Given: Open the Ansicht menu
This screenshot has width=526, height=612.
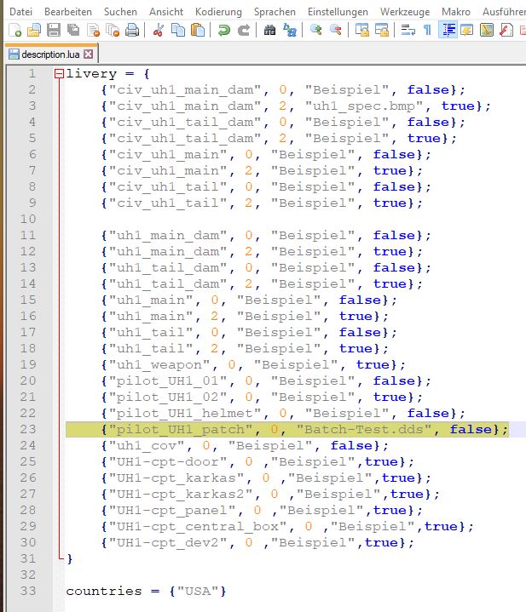Looking at the screenshot, I should tap(166, 12).
